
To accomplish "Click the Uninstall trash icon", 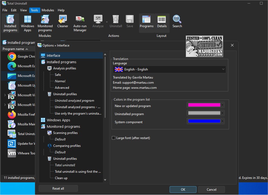I will tap(116, 19).
